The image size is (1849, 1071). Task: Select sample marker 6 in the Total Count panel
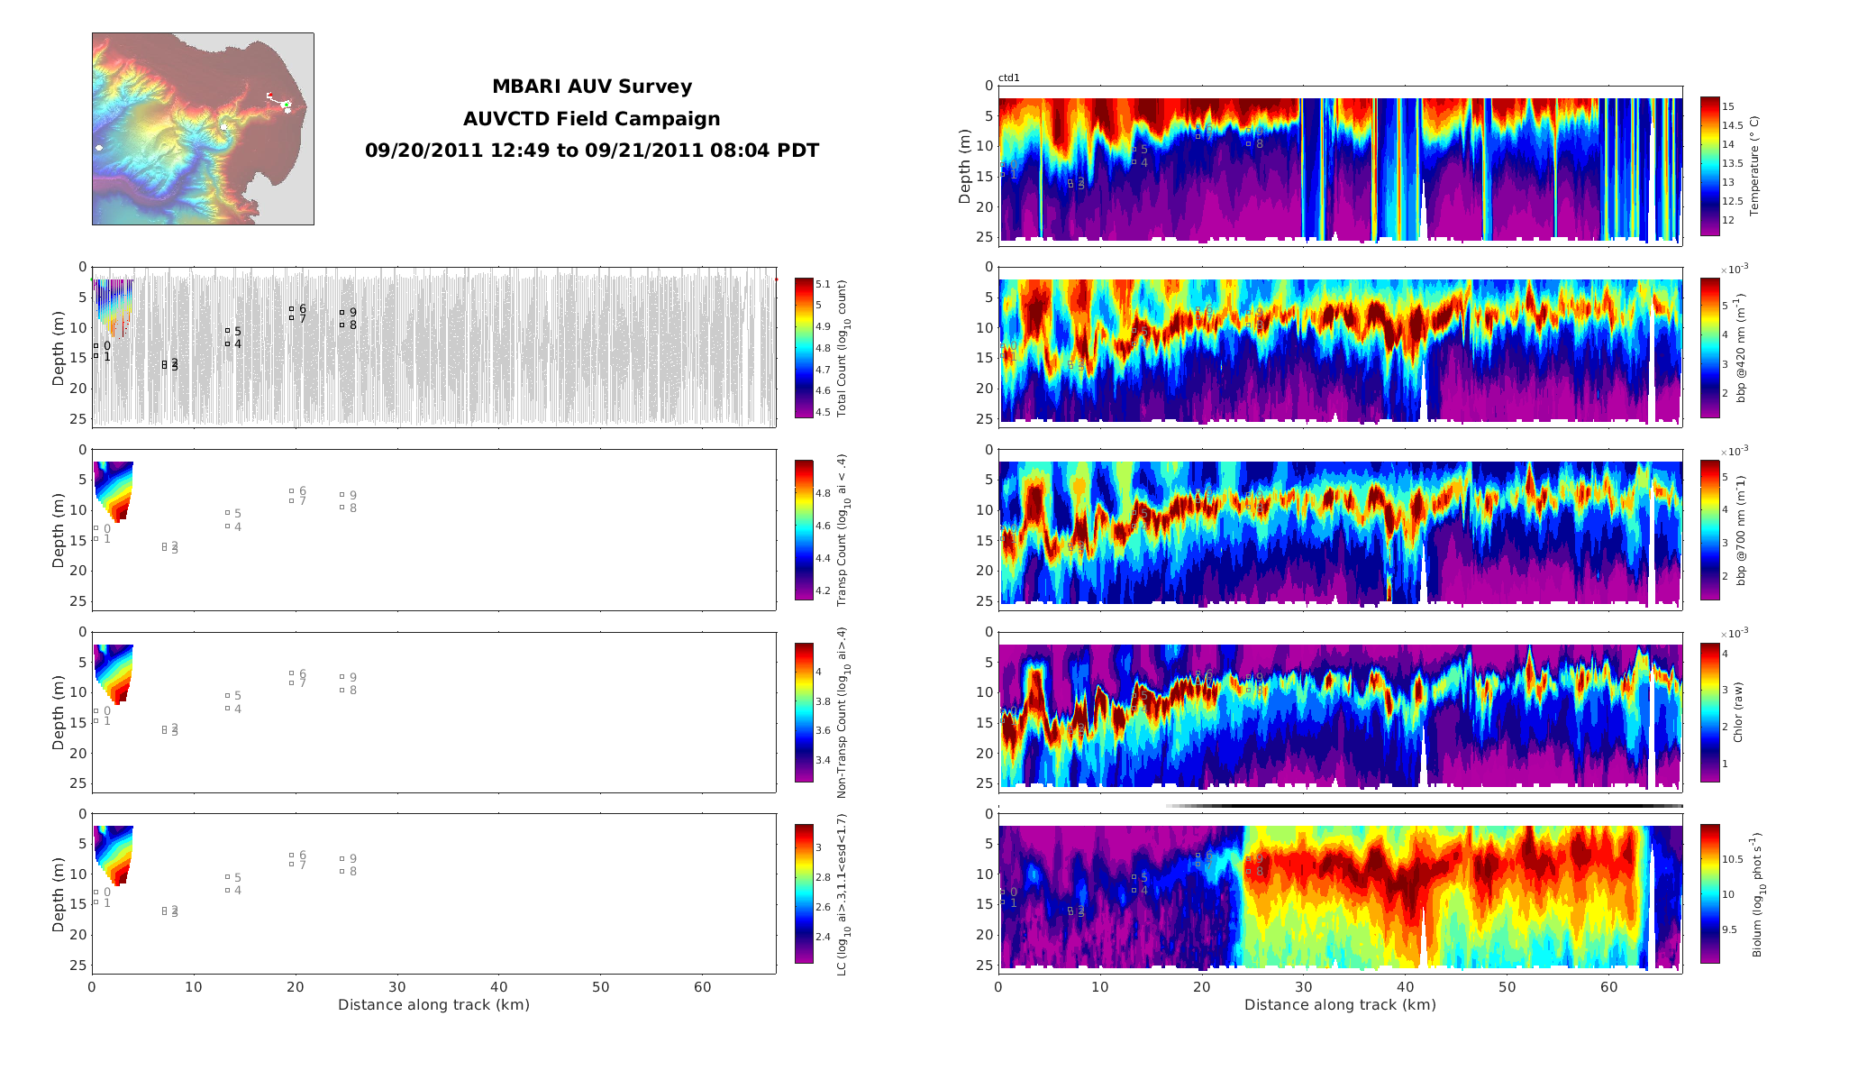point(292,308)
